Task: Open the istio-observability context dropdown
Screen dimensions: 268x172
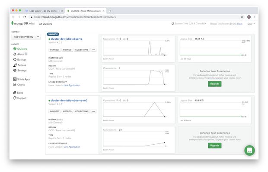Action: tap(26, 37)
